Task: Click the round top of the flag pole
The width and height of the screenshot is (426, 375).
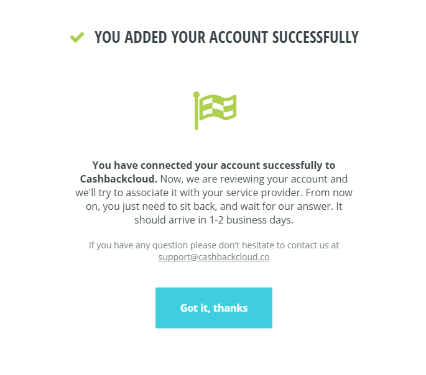Action: pos(196,94)
